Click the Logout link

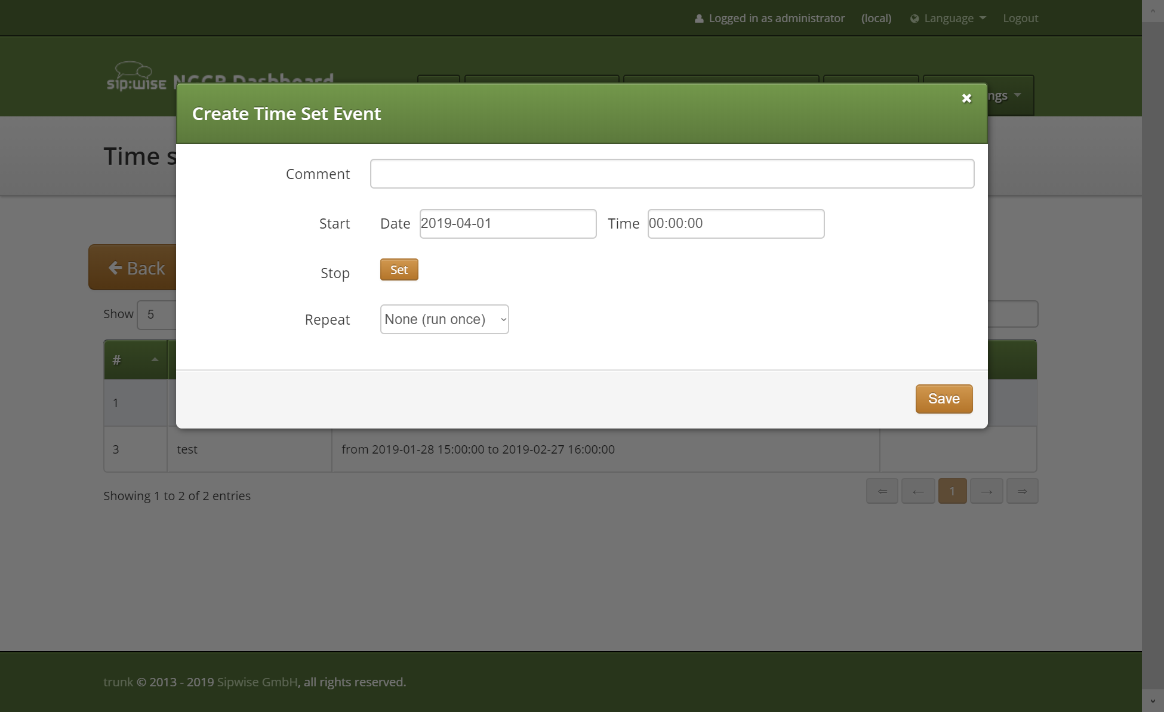[x=1020, y=19]
